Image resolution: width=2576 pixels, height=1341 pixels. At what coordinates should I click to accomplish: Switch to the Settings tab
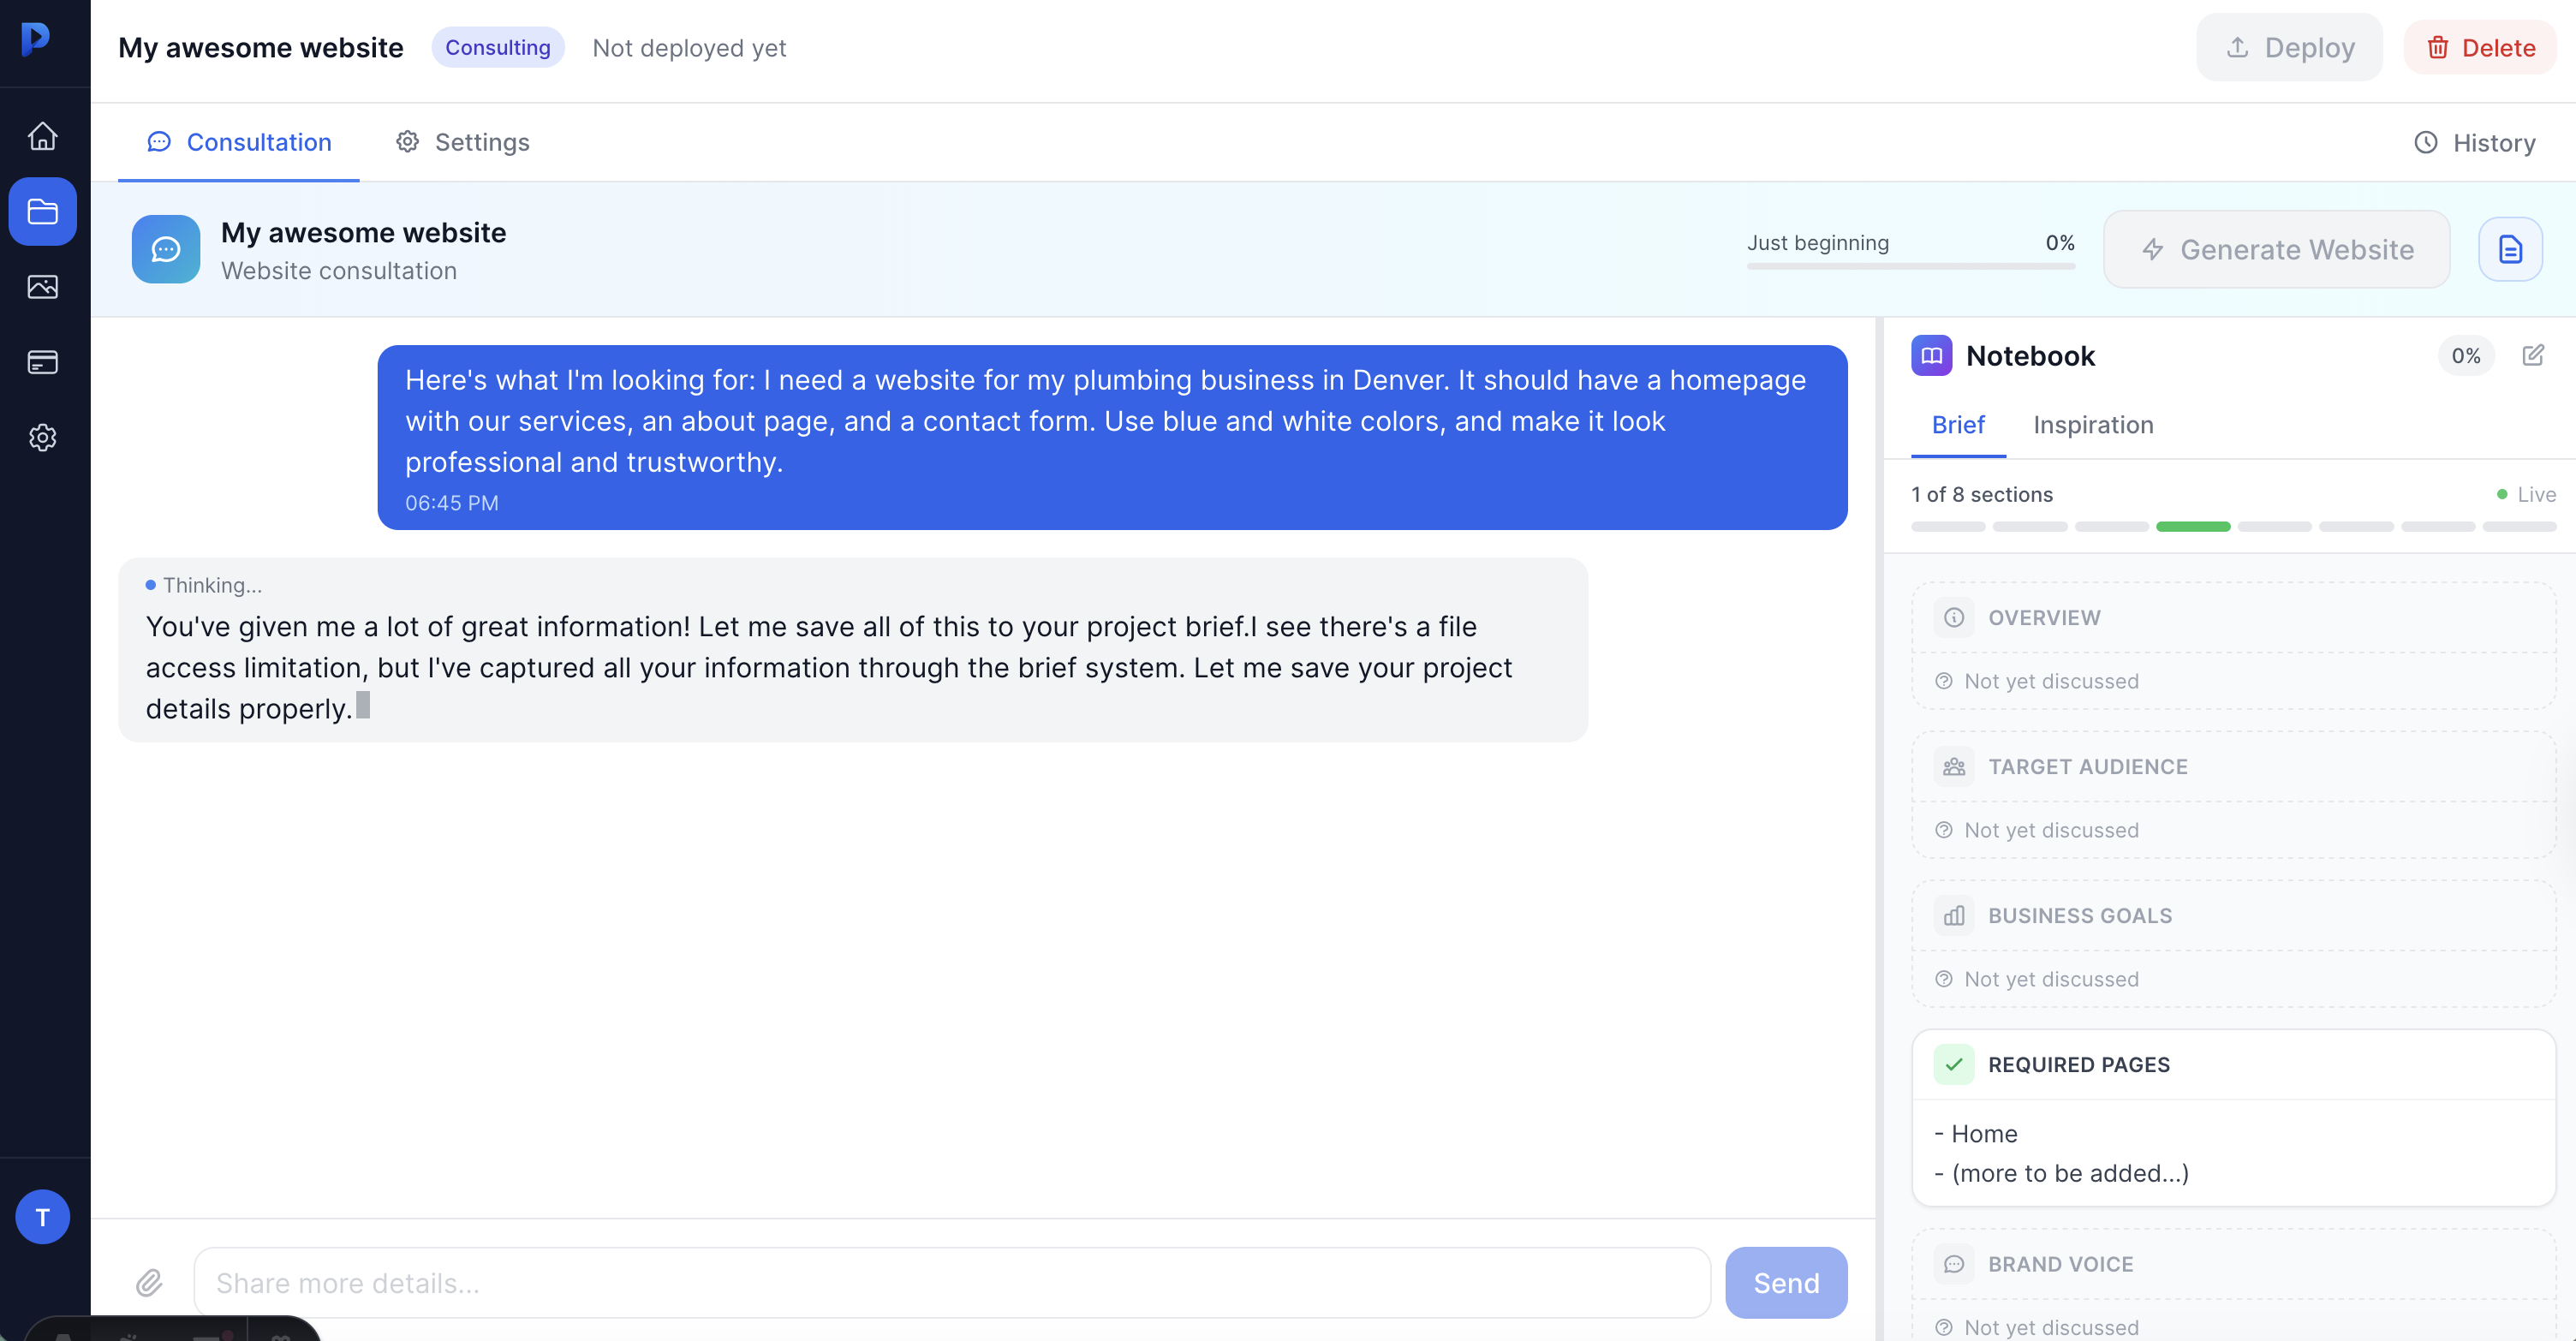[x=463, y=142]
